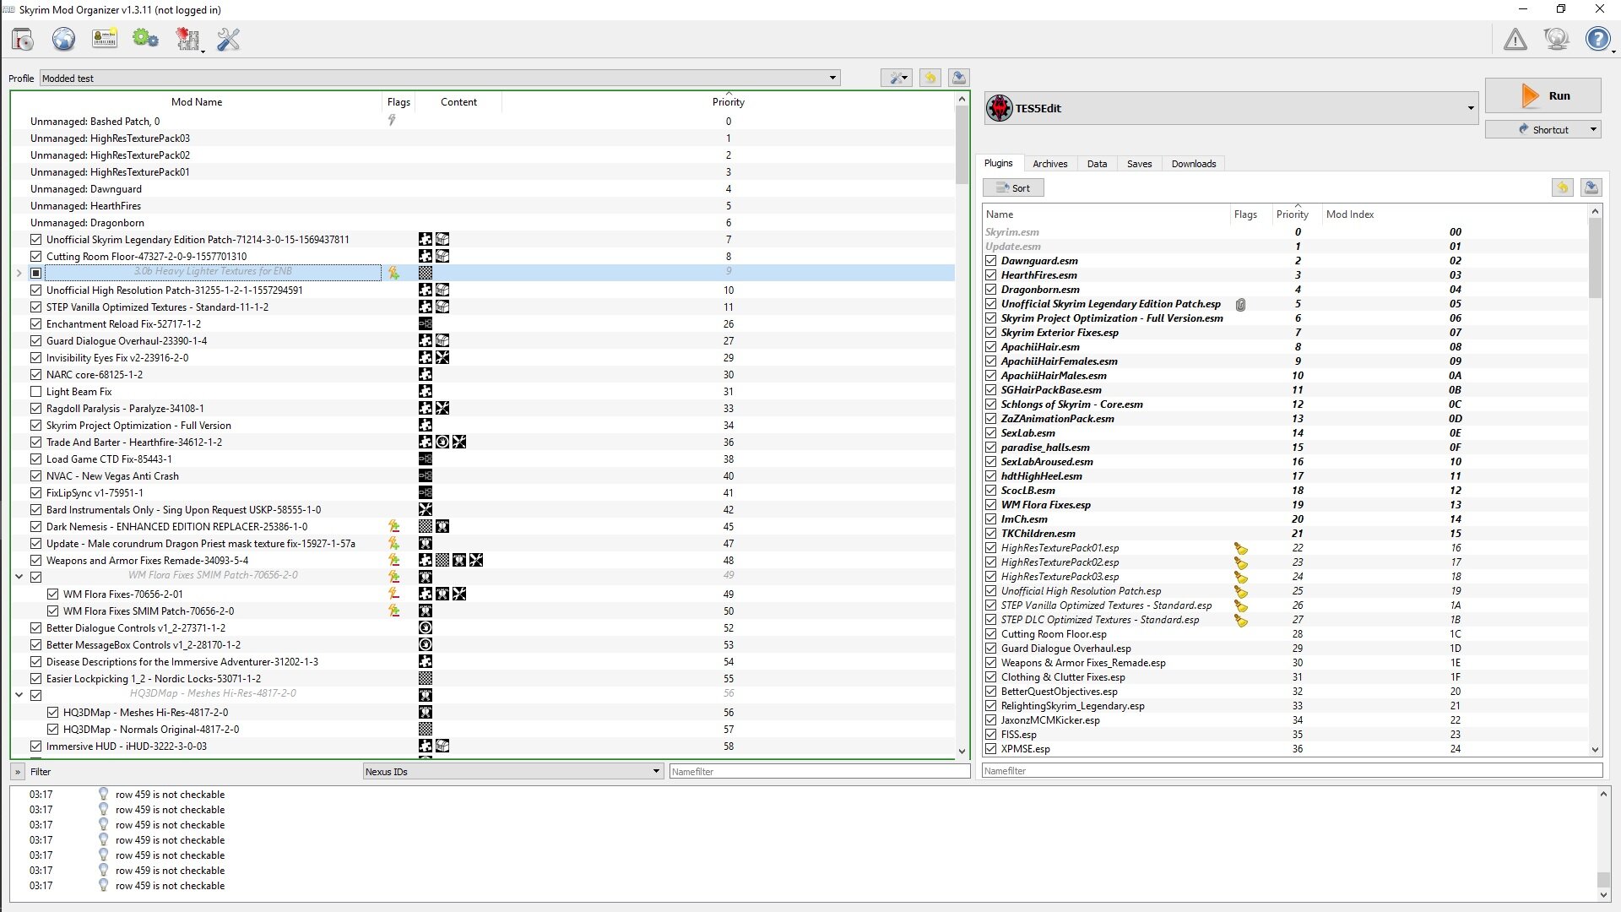This screenshot has width=1621, height=912.
Task: Enable the Light Beam Fix mod checkbox
Action: pyautogui.click(x=35, y=391)
